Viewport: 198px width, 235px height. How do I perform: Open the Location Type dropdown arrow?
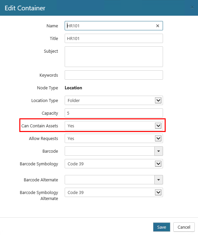pyautogui.click(x=158, y=100)
